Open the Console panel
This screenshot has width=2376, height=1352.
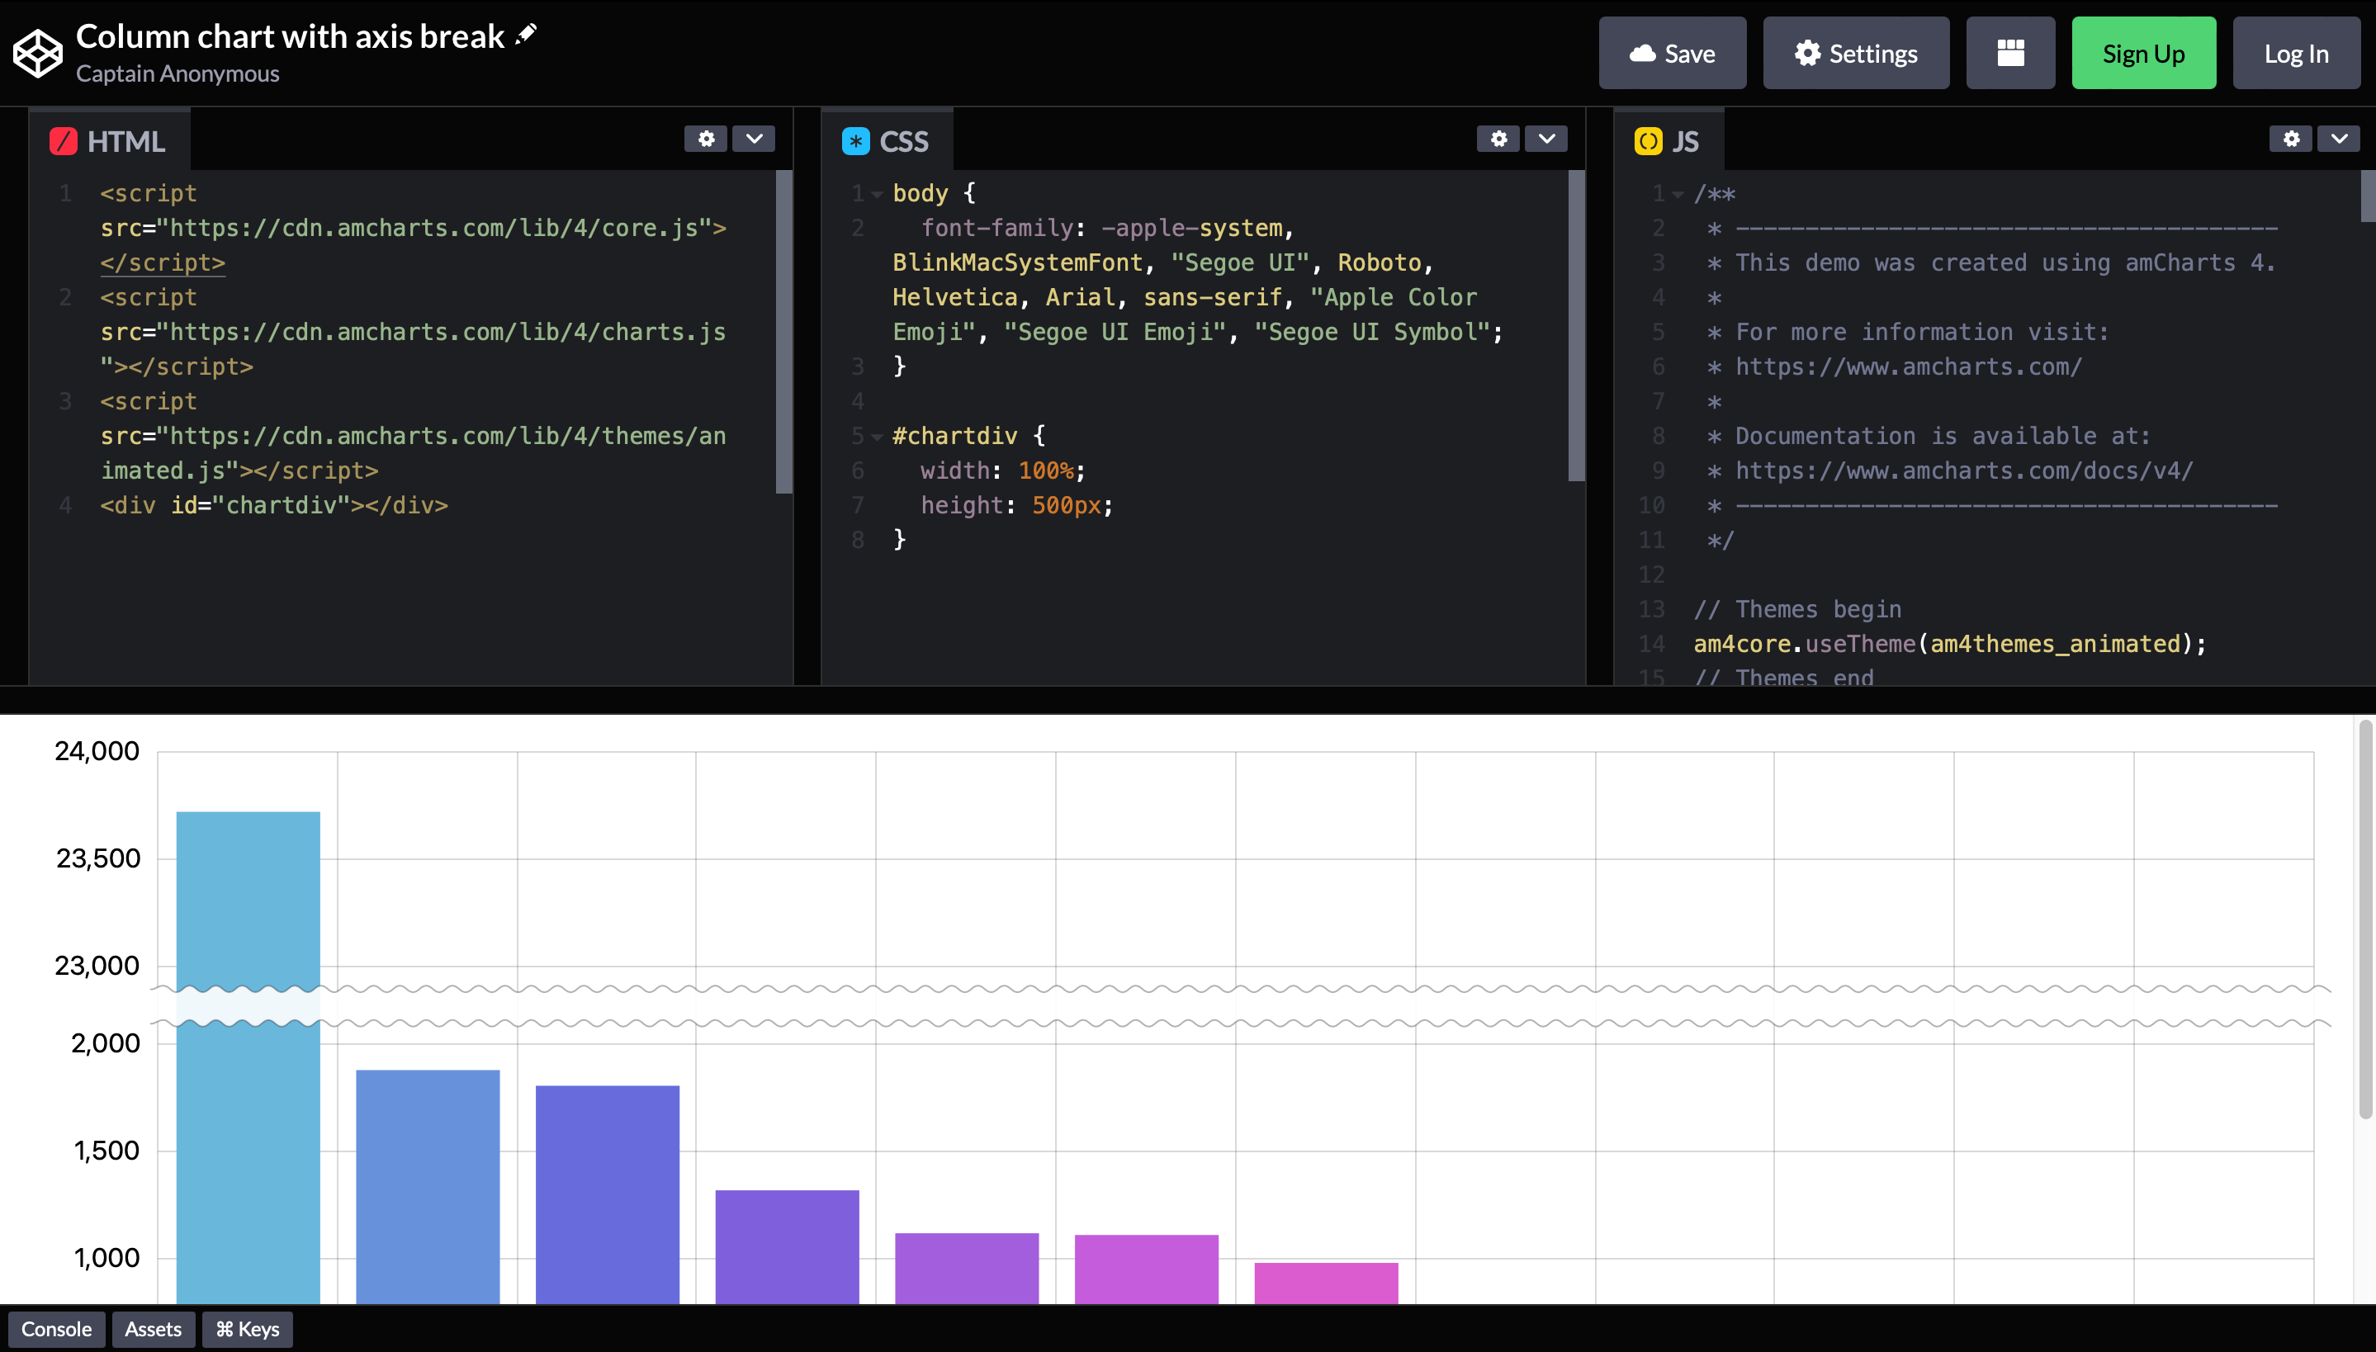(57, 1329)
